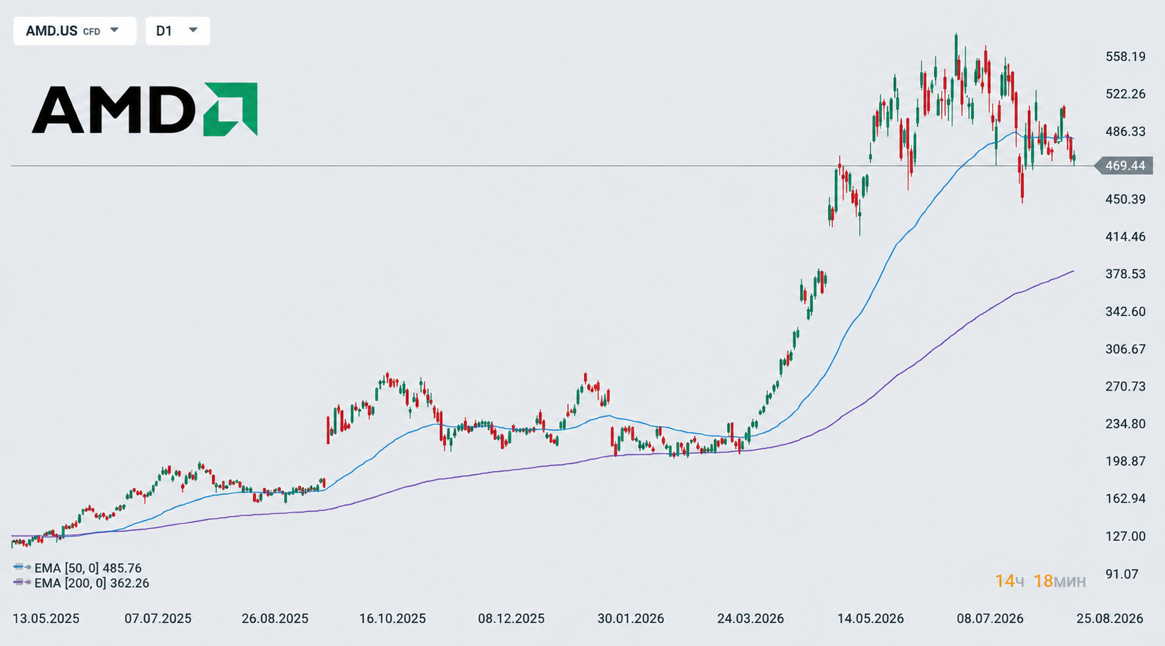Click the 162.94 price axis label
The image size is (1165, 646).
pos(1126,499)
